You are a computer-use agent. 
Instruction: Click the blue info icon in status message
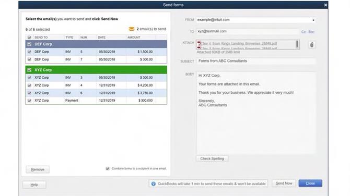154,183
